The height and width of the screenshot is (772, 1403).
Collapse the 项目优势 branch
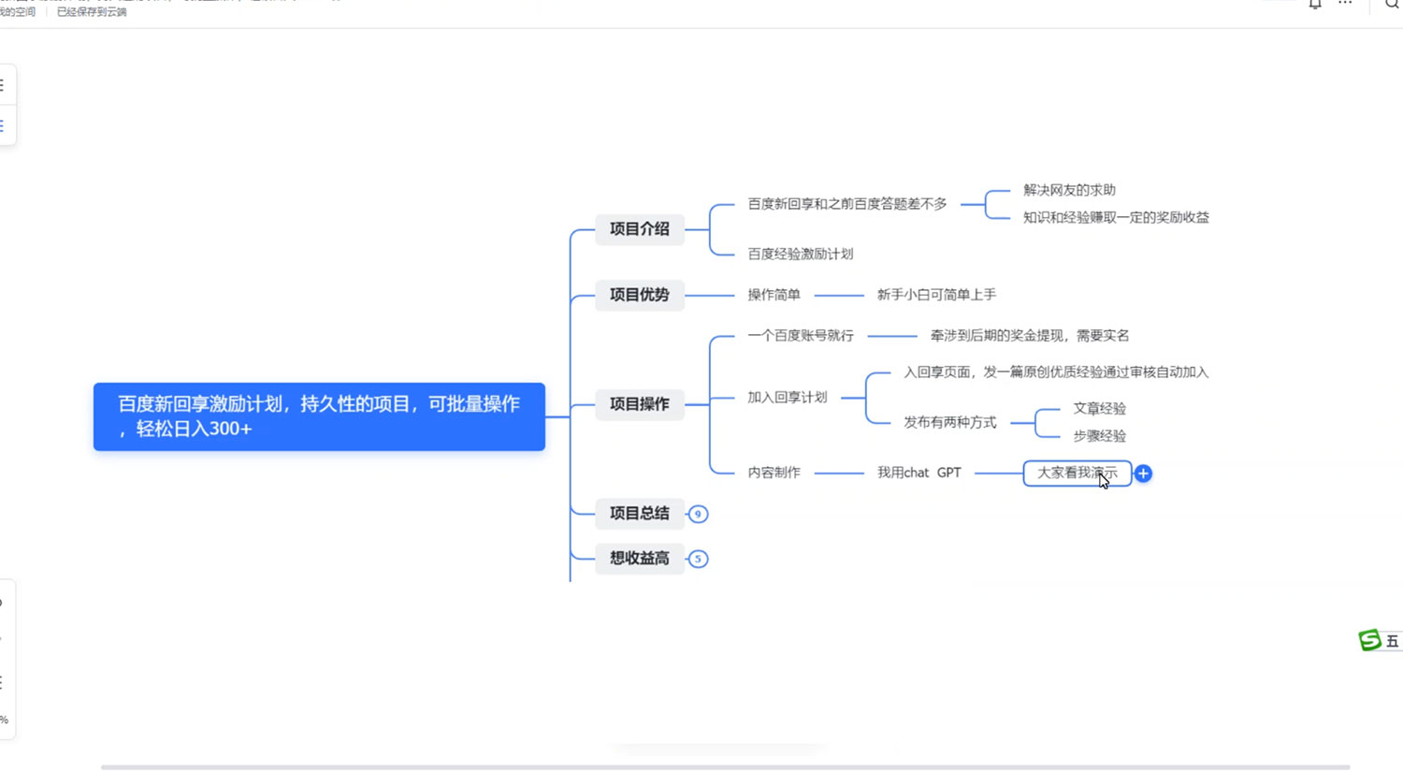coord(639,295)
